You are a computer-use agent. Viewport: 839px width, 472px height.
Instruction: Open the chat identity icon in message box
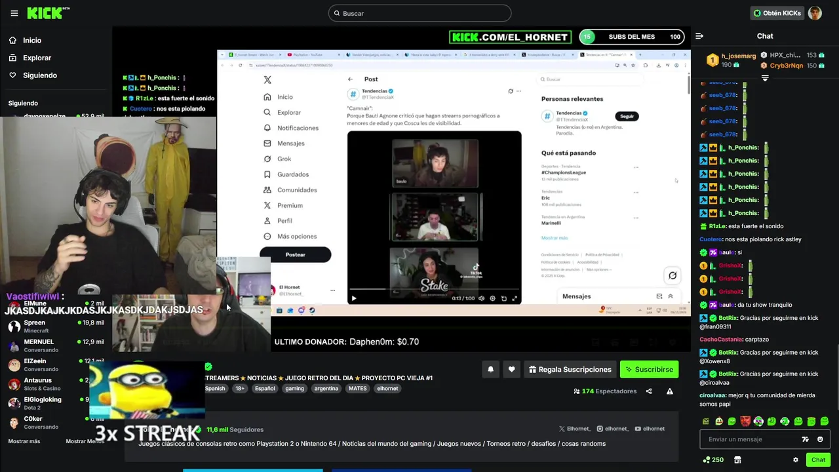tap(806, 439)
